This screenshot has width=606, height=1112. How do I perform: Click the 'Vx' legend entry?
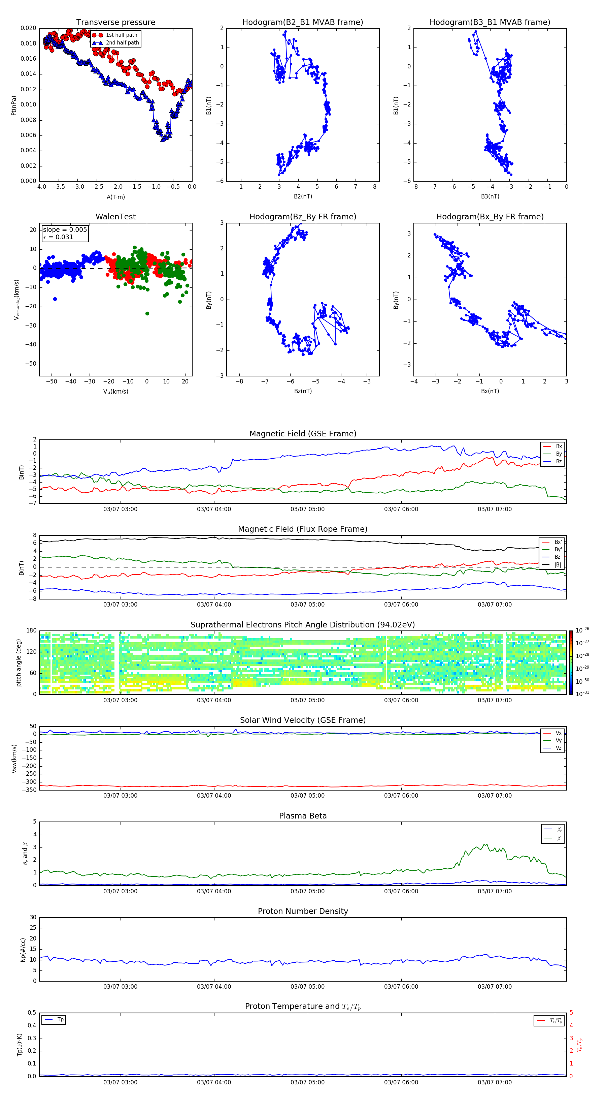552,734
